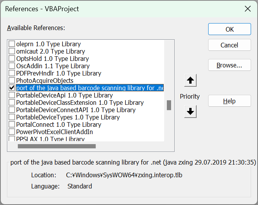The width and height of the screenshot is (258, 205).
Task: Uncheck the barcode scanning library reference
Action: pos(12,88)
